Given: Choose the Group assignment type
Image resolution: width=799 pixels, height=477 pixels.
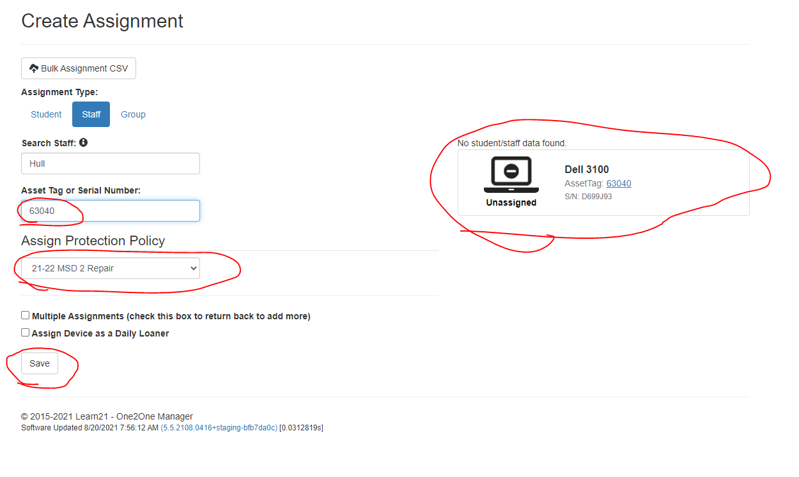Looking at the screenshot, I should click(x=133, y=114).
